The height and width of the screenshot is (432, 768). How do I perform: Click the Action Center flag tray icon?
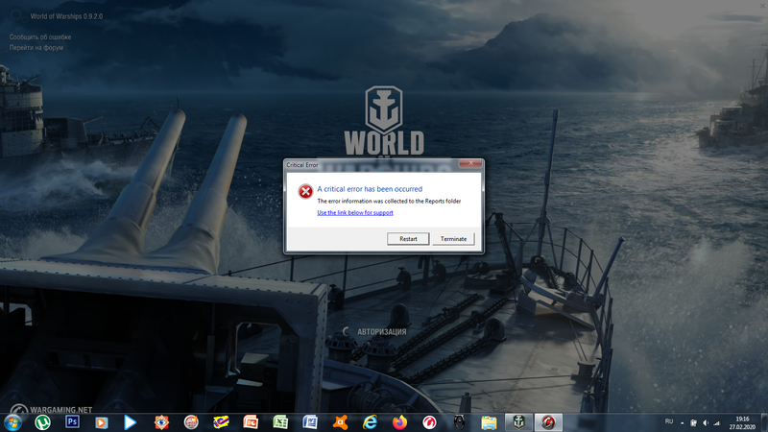[x=693, y=422]
